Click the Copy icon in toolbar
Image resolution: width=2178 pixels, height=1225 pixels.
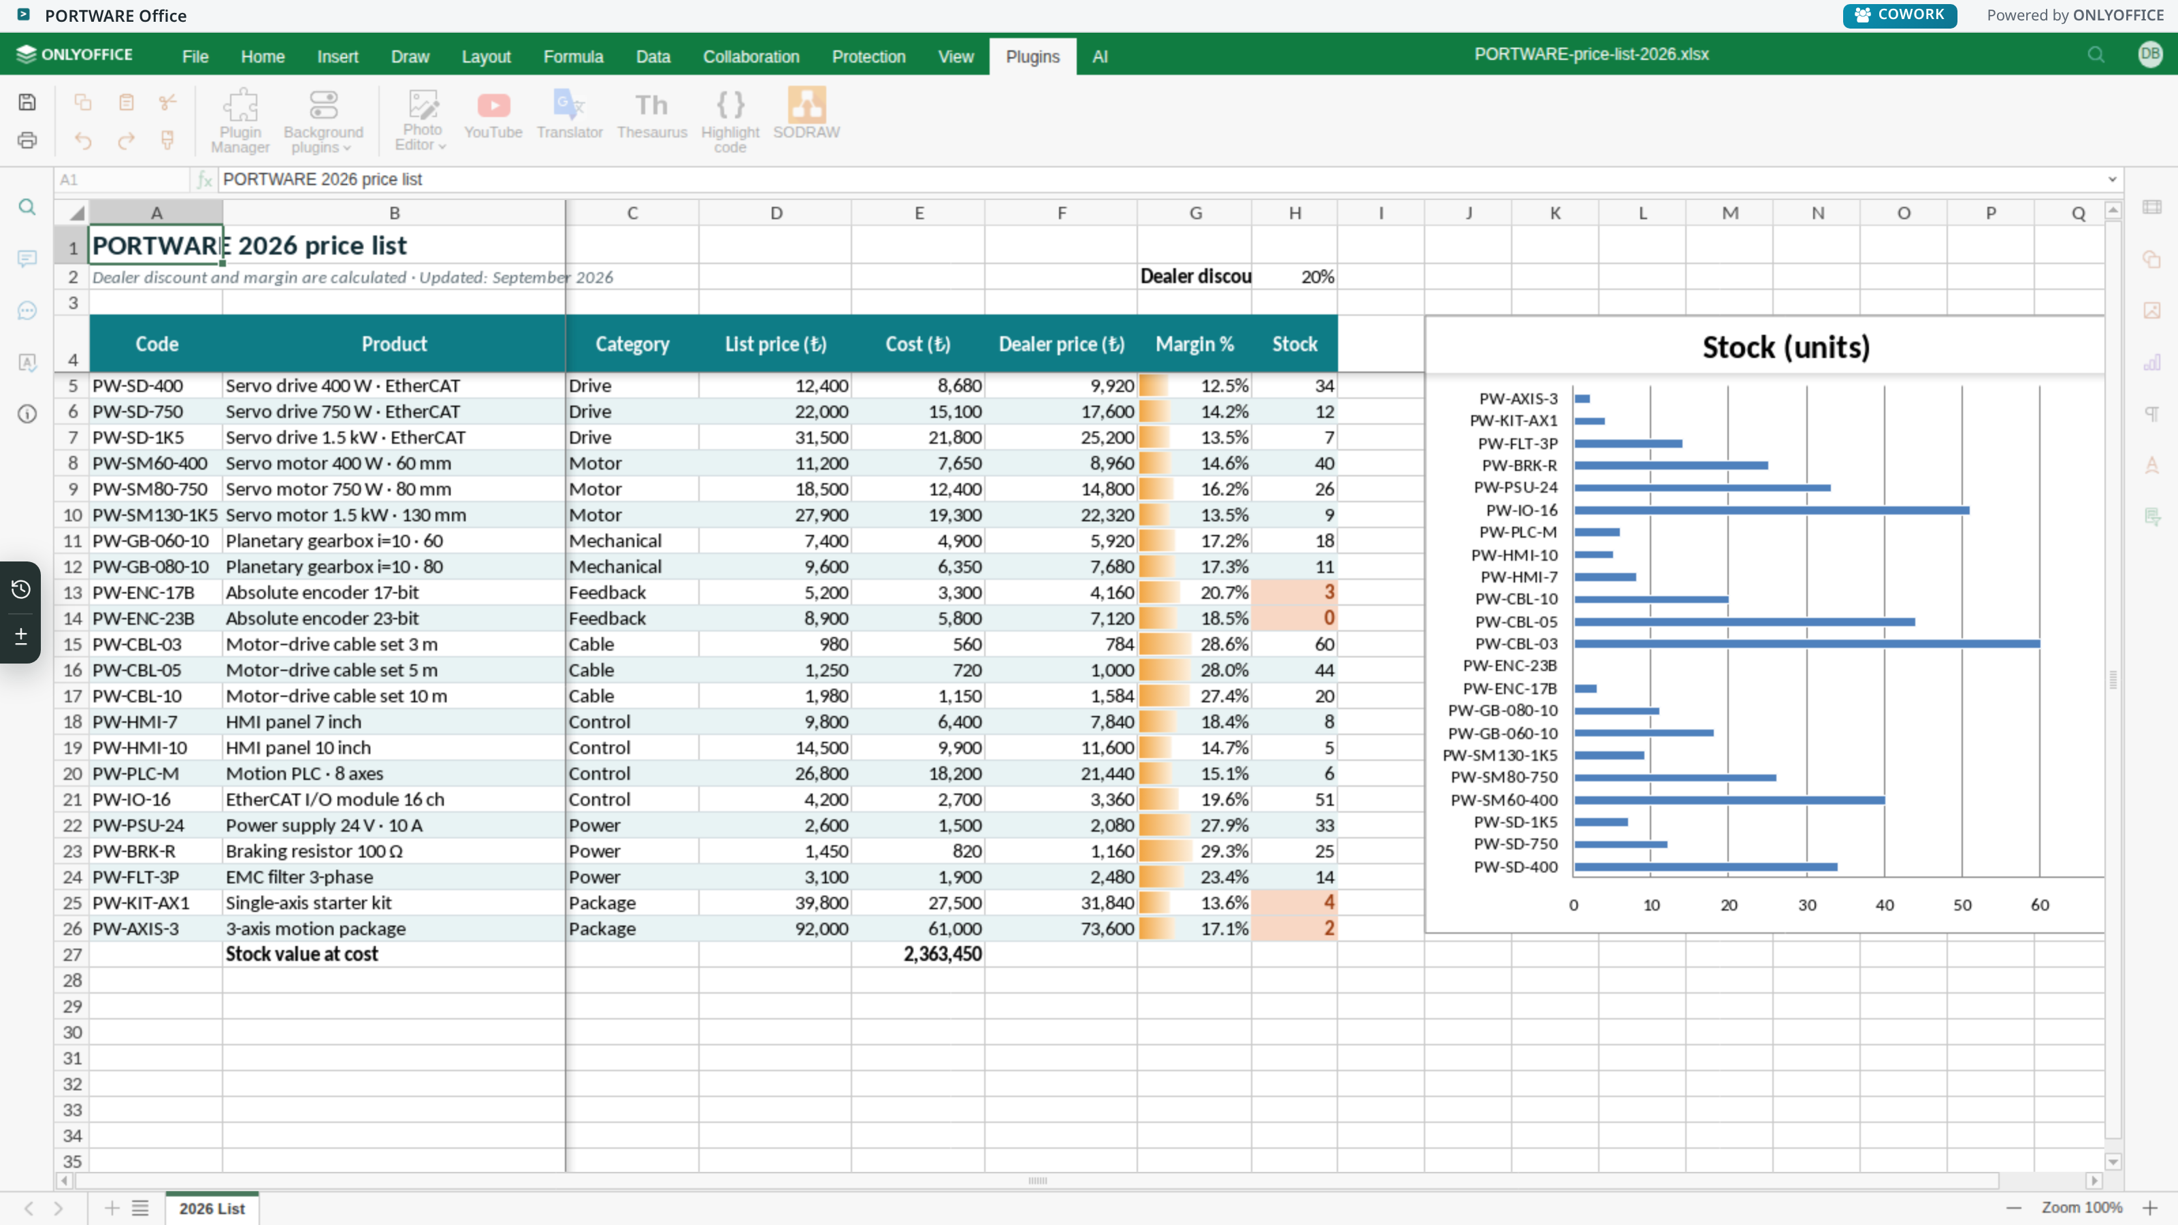[83, 102]
